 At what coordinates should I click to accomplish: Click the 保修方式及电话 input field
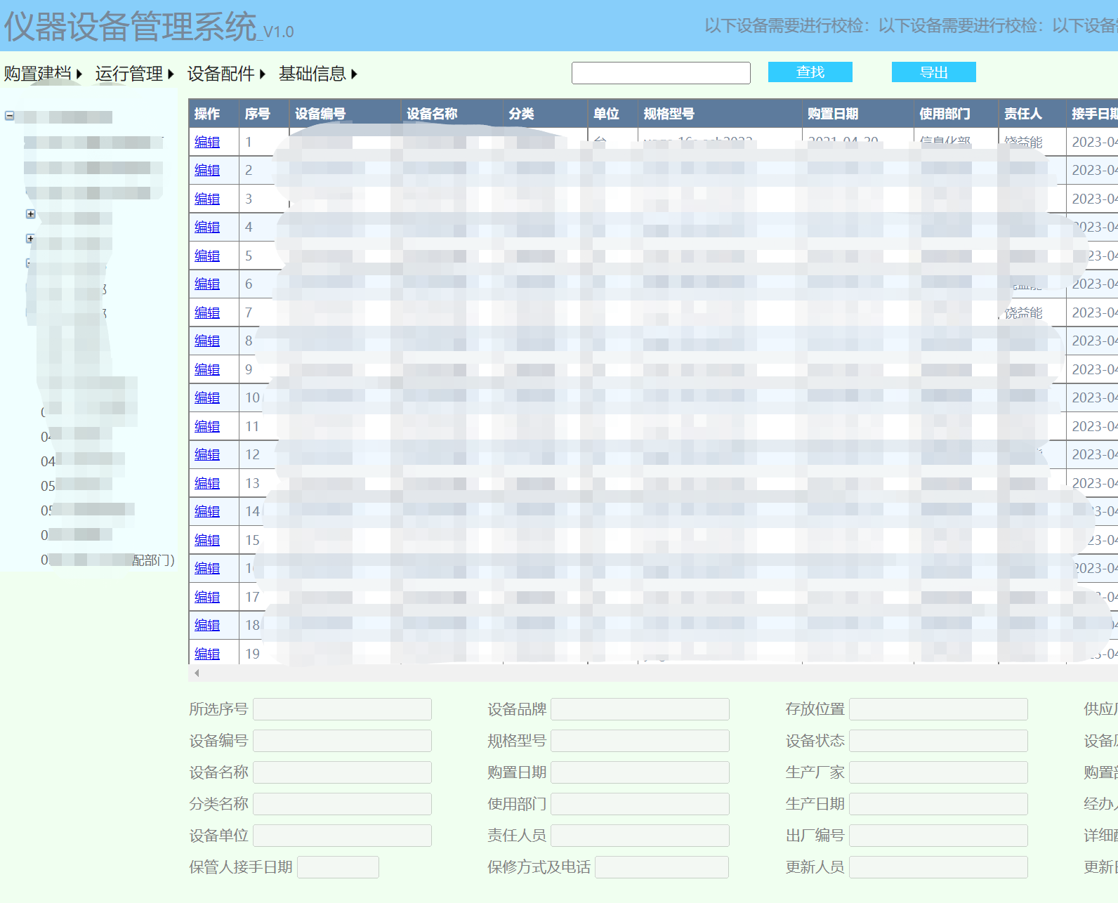click(662, 867)
